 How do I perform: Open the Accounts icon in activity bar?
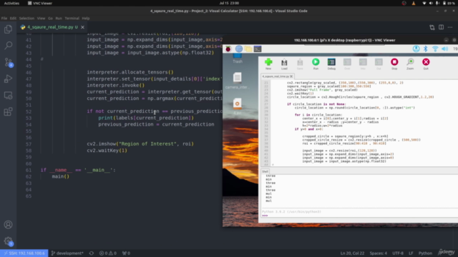coord(8,225)
